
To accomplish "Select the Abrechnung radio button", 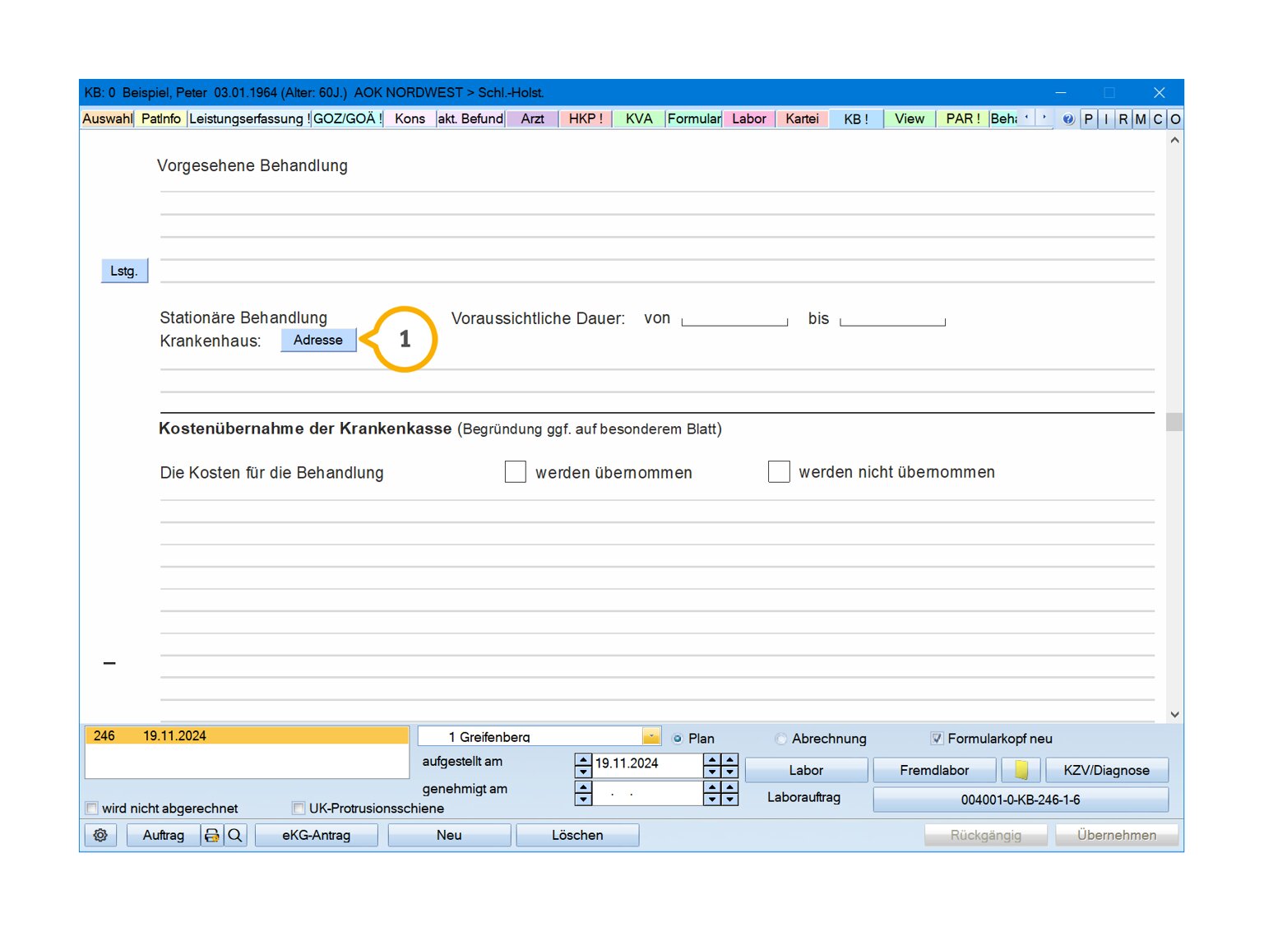I will (x=780, y=739).
